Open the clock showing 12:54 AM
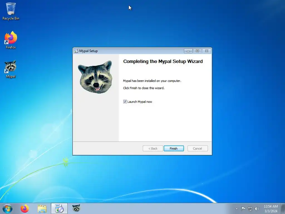 pos(271,206)
